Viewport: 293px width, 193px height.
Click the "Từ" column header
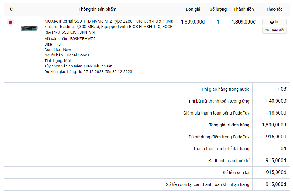coord(10,9)
